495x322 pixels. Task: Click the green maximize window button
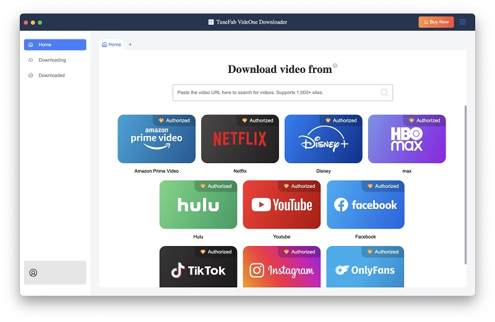coord(40,22)
